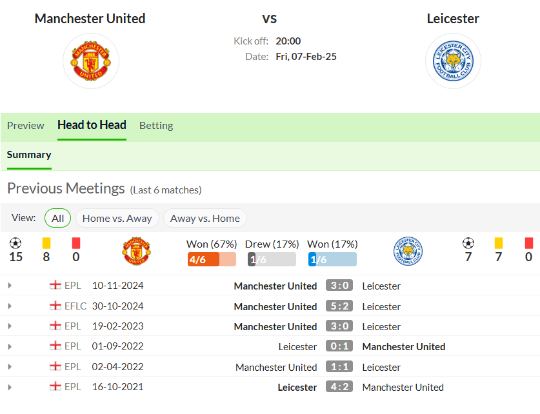The width and height of the screenshot is (540, 414).
Task: Click the Manchester United goals football icon
Action: 15,243
